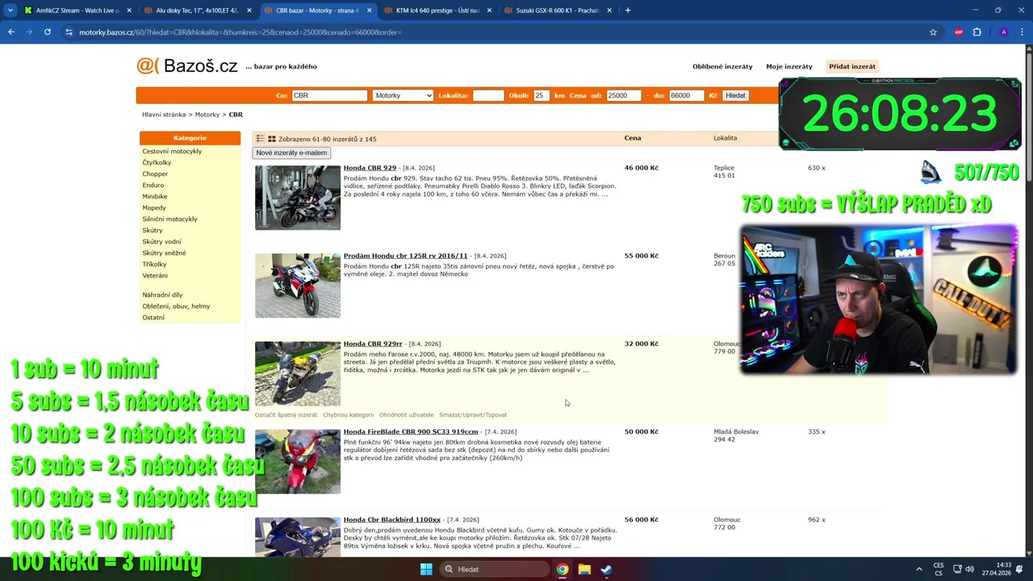The image size is (1033, 581).
Task: Open Windows Start menu
Action: (425, 569)
